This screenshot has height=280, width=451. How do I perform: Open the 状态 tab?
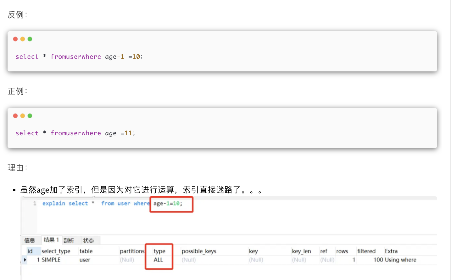click(x=88, y=241)
